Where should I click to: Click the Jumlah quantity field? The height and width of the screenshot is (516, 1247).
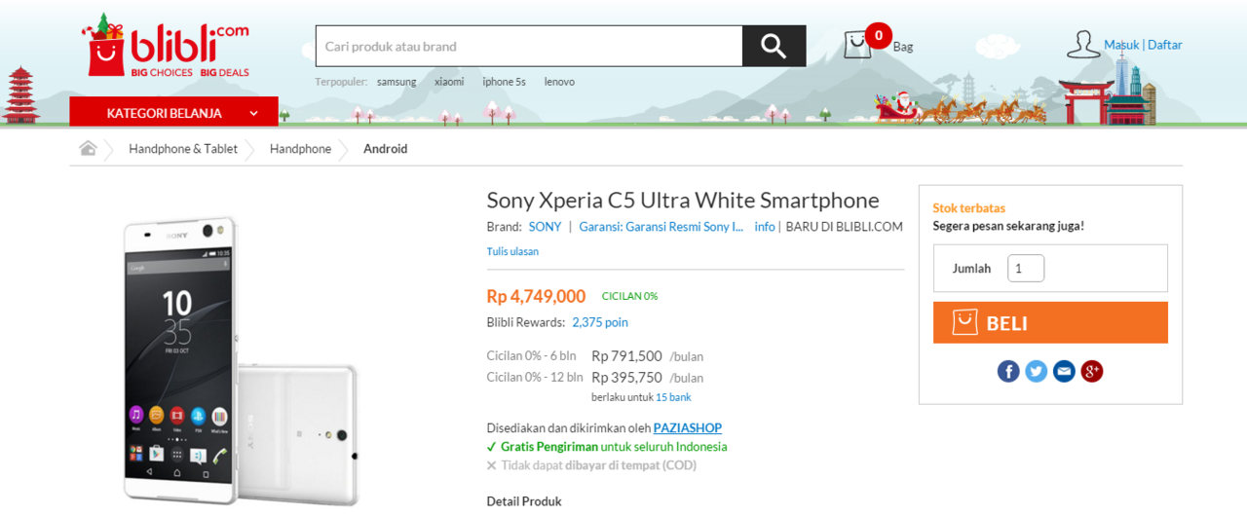pos(1026,269)
